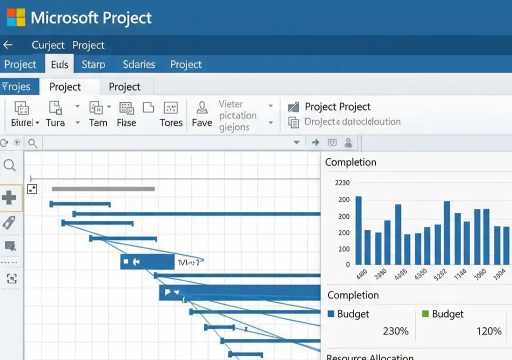Click the Biurel ribbon icon

[x=21, y=108]
